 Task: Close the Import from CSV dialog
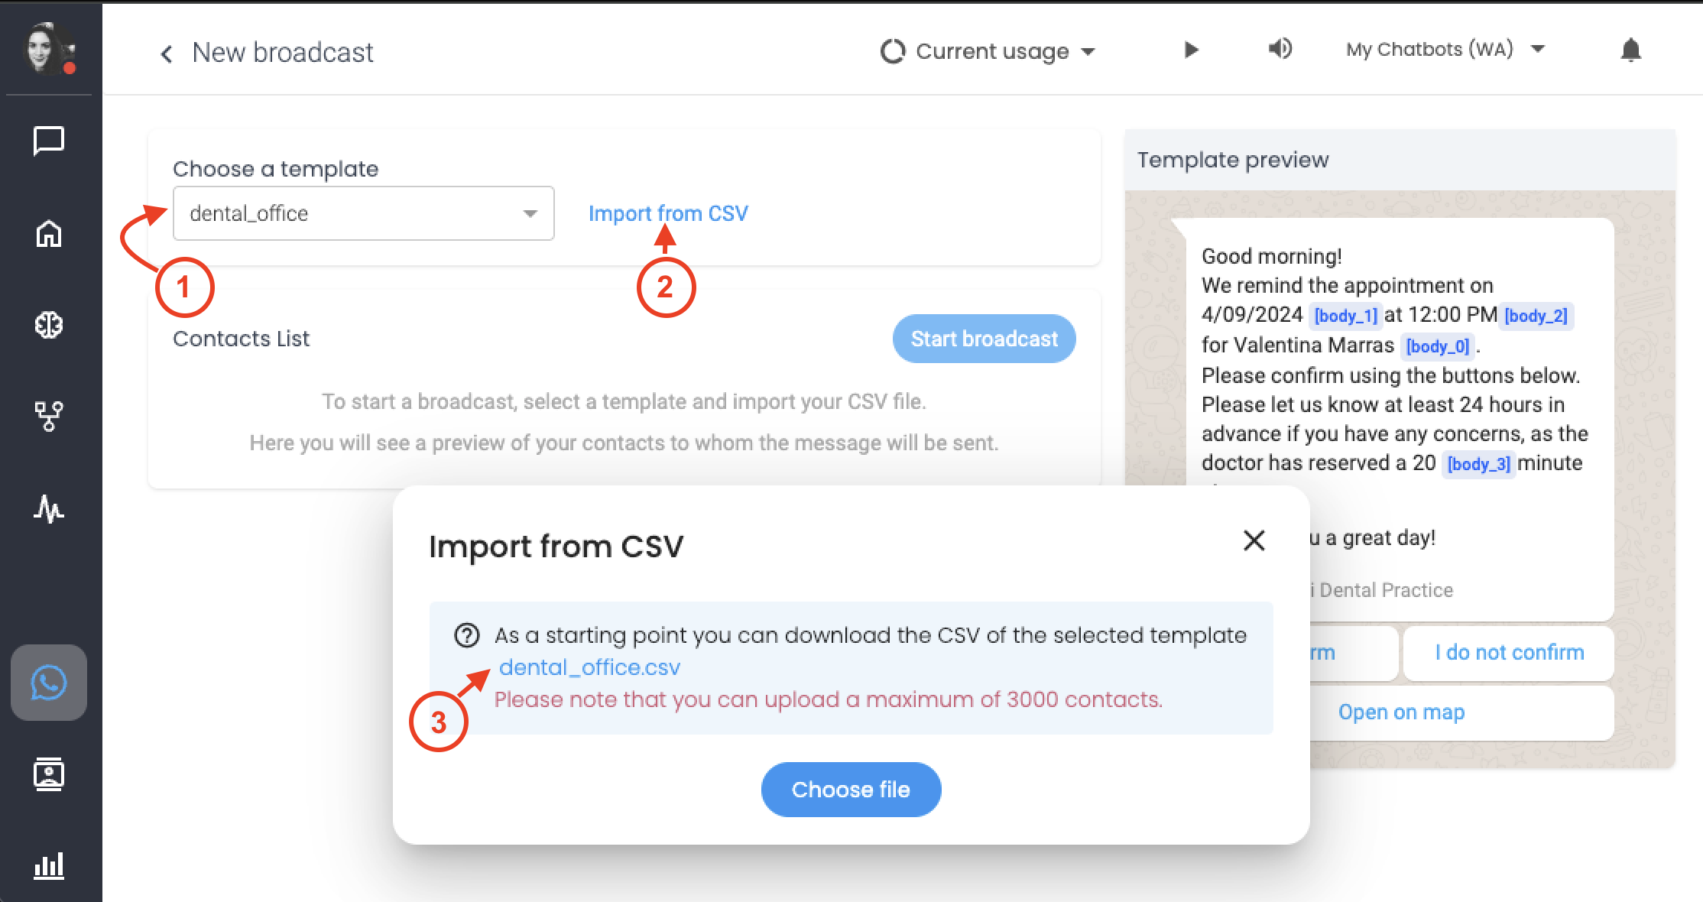(1254, 540)
